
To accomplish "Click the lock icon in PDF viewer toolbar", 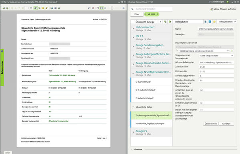I will coord(59,8).
